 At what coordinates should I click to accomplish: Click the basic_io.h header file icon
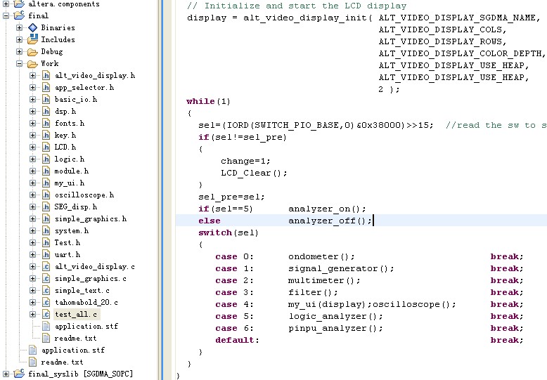tap(46, 99)
